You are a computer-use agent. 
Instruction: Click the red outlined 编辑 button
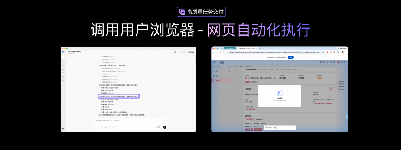[x=331, y=89]
